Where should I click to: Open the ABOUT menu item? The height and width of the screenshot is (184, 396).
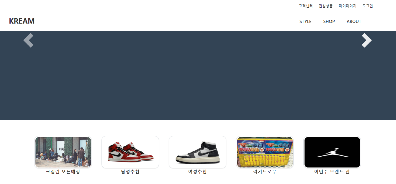354,22
